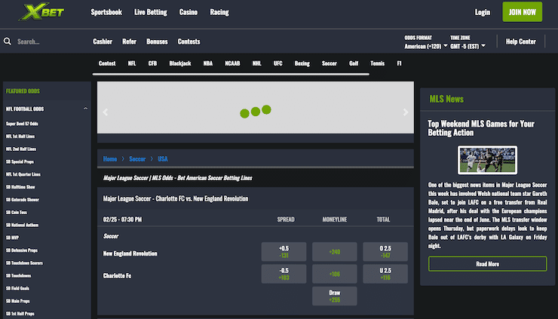The height and width of the screenshot is (319, 558).
Task: Click the Soccer breadcrumb
Action: pyautogui.click(x=137, y=159)
